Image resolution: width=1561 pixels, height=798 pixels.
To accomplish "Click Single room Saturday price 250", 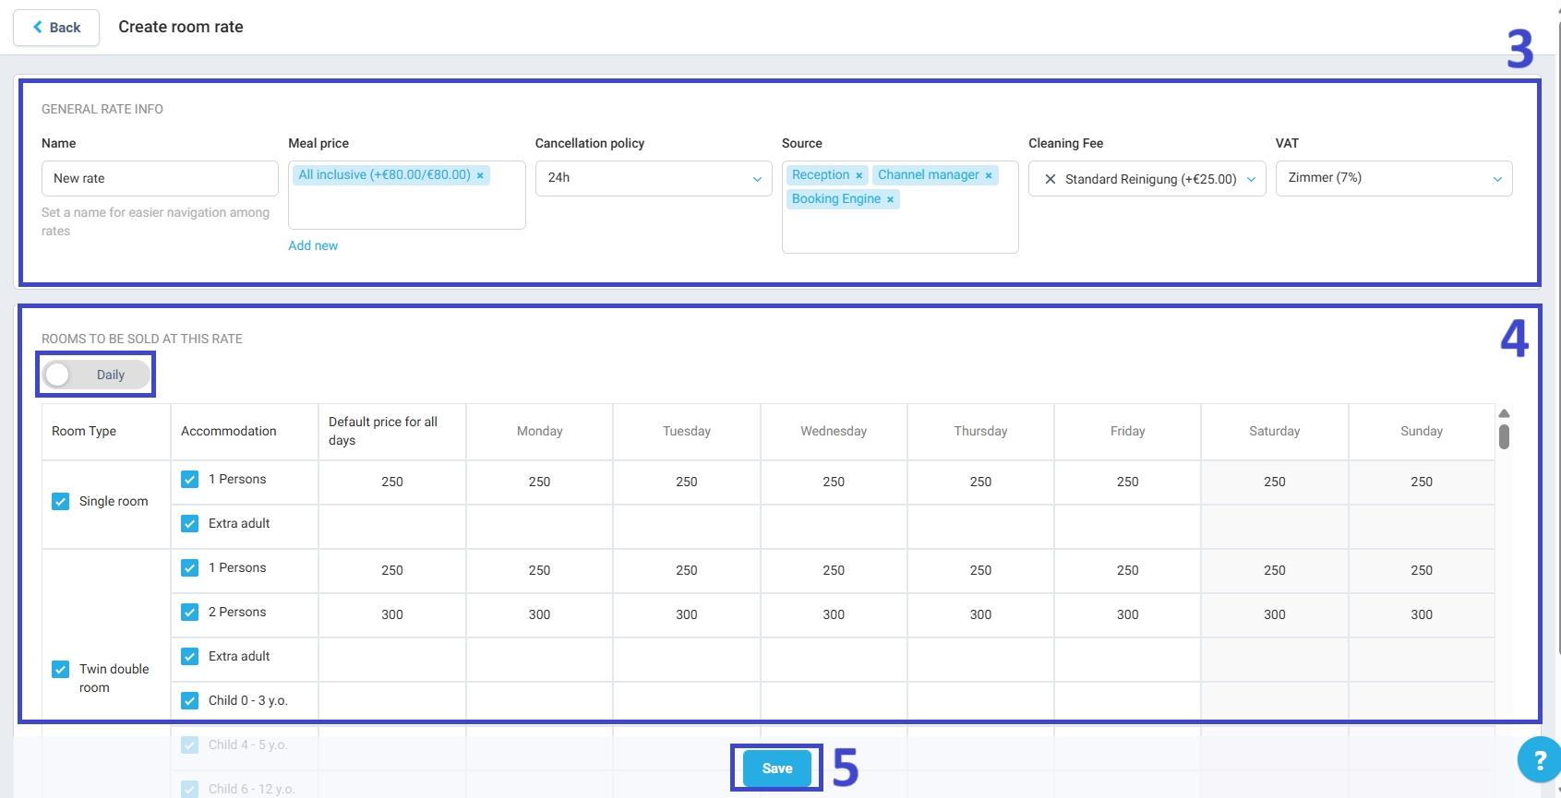I will tap(1275, 482).
